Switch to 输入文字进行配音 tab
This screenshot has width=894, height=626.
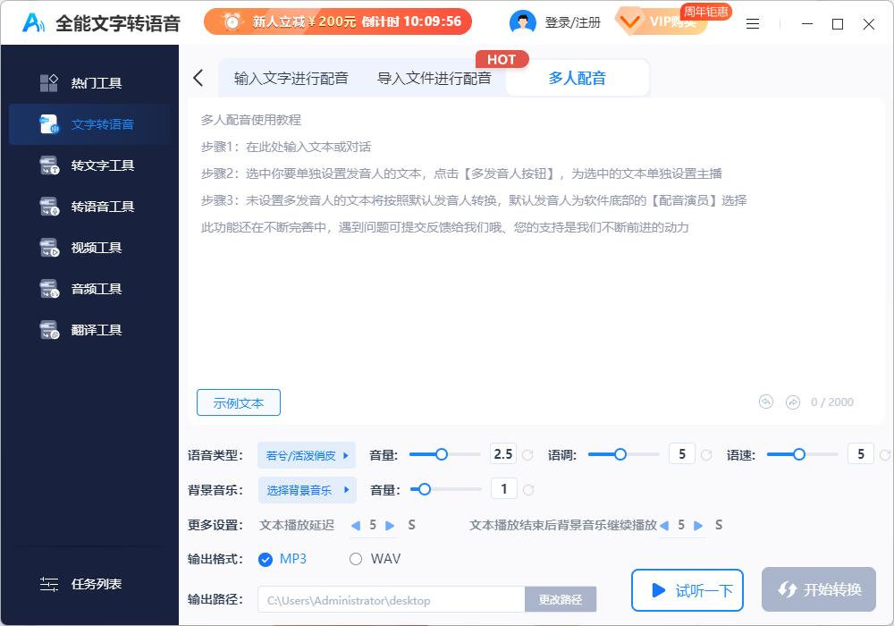click(291, 78)
